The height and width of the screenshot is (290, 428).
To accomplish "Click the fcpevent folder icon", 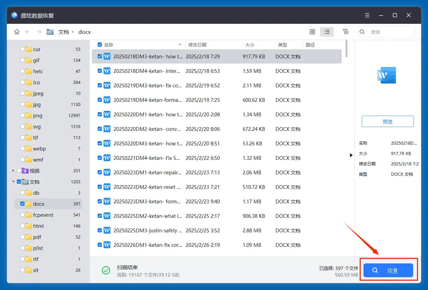I will (28, 215).
